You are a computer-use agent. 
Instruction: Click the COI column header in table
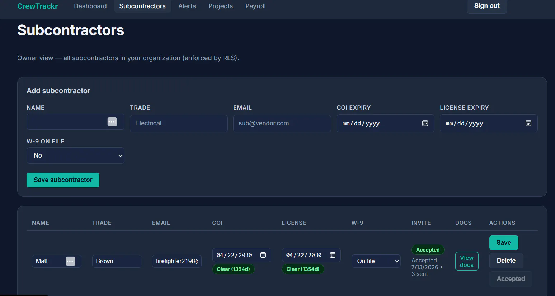click(x=217, y=223)
